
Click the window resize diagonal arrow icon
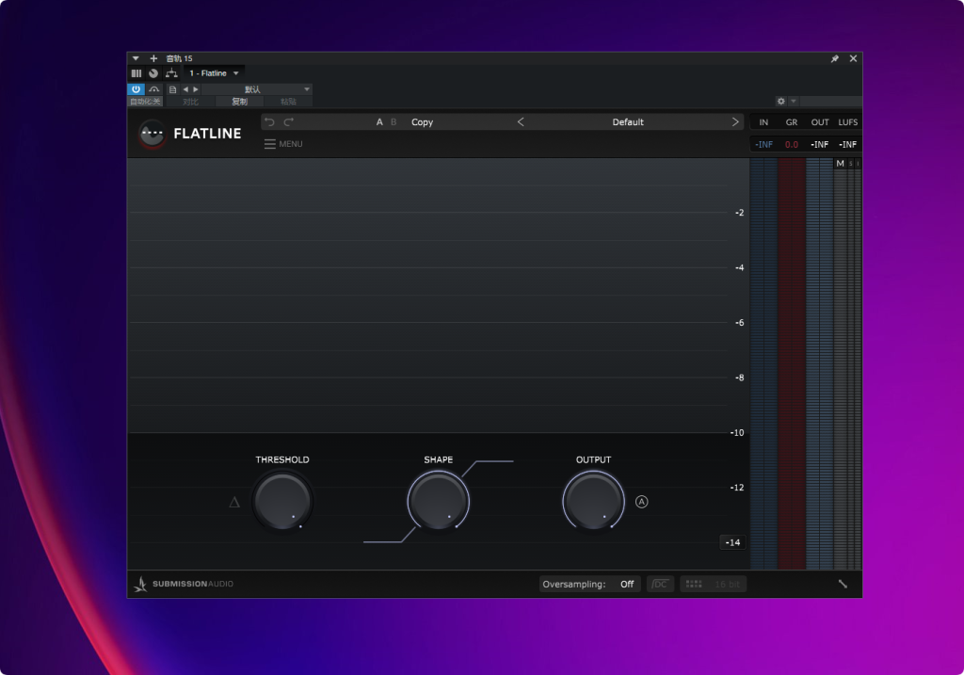(x=843, y=584)
